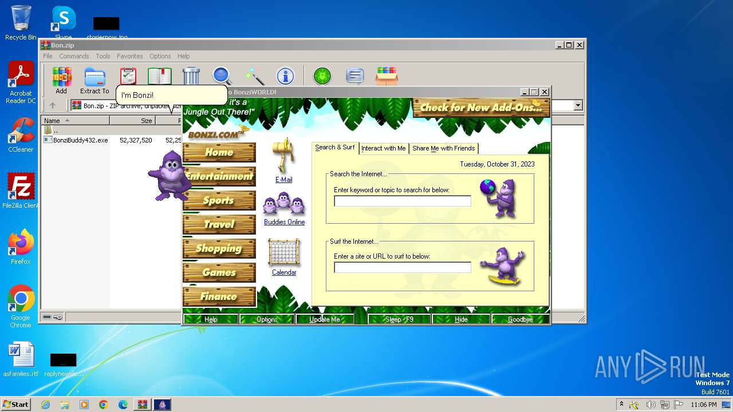The image size is (733, 412).
Task: Click the Extract To folder icon
Action: (94, 80)
